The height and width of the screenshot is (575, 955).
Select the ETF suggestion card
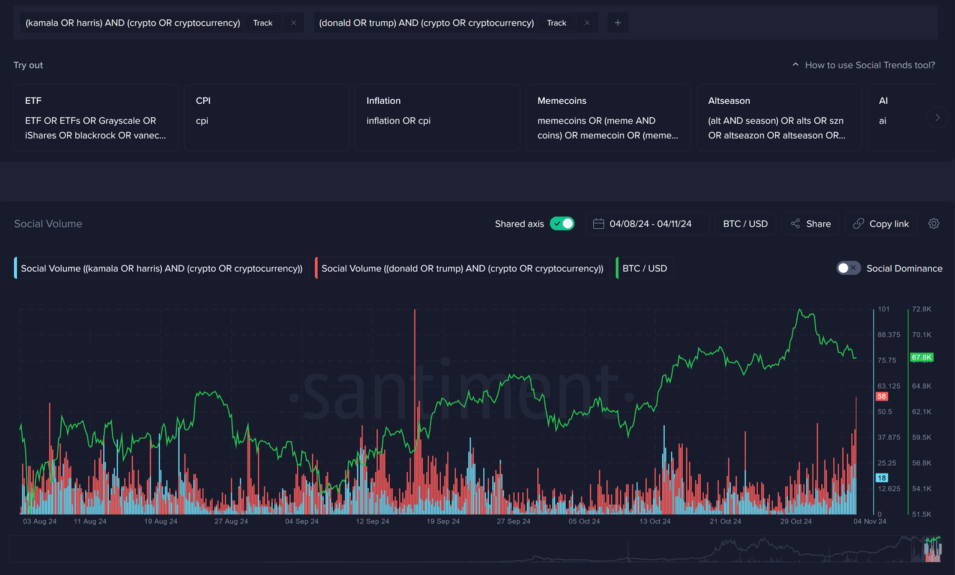coord(96,117)
